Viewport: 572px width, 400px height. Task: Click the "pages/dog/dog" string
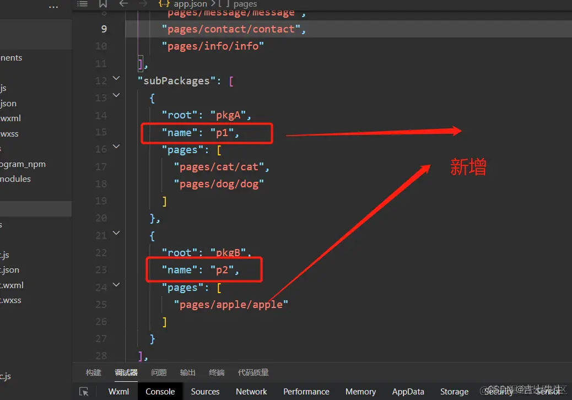219,184
